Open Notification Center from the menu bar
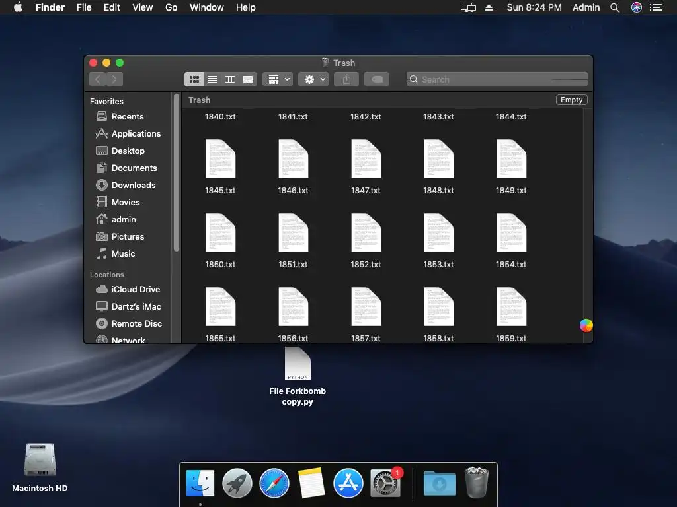 point(656,7)
